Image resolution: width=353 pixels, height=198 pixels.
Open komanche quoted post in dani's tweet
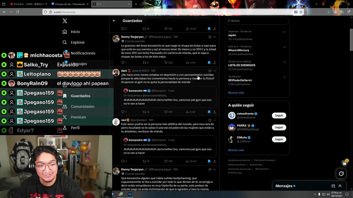tap(169, 97)
